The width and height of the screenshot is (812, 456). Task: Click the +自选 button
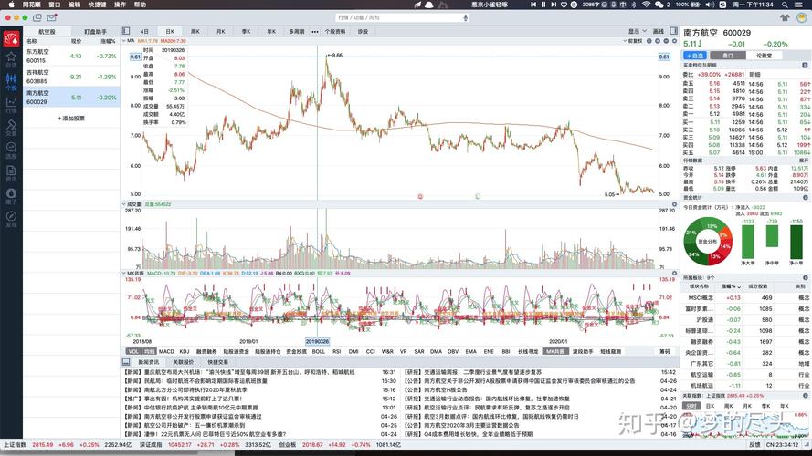[694, 56]
